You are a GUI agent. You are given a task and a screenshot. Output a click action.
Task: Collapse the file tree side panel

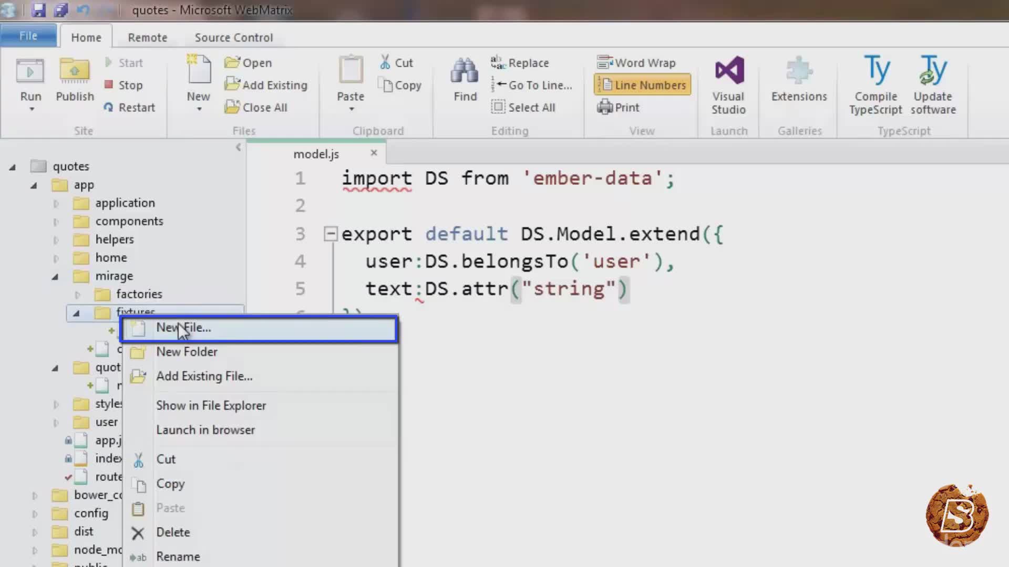[238, 148]
